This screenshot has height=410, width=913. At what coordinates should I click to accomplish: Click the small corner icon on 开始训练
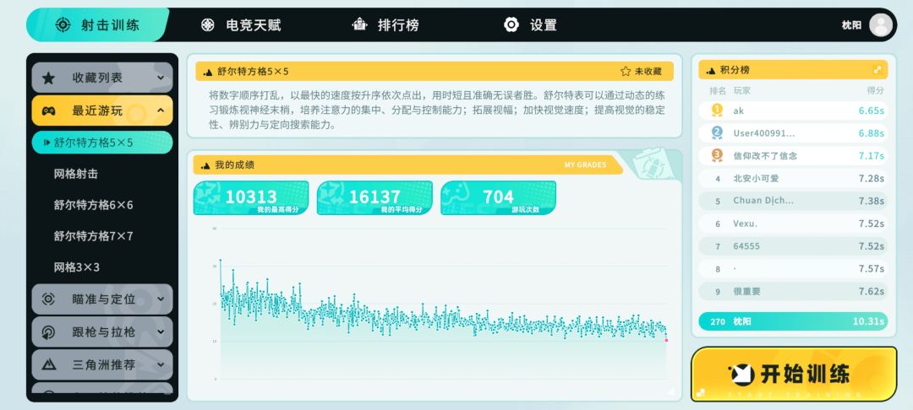tap(701, 392)
